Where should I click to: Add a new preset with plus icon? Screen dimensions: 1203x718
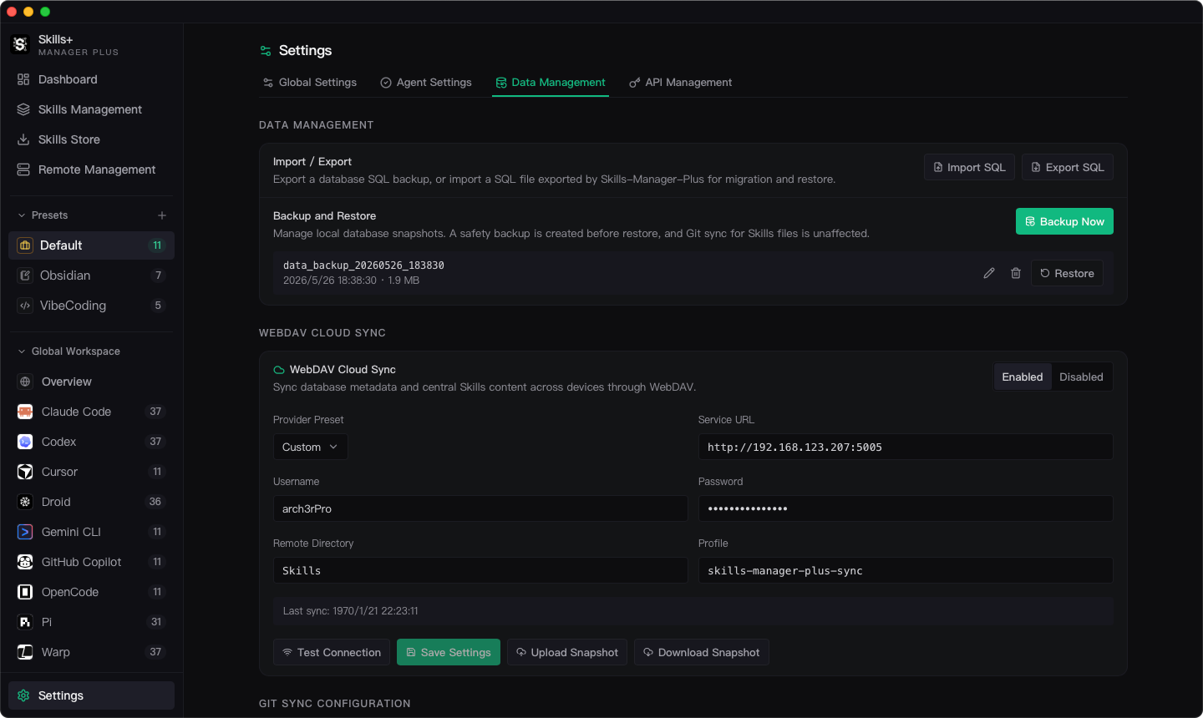coord(162,215)
